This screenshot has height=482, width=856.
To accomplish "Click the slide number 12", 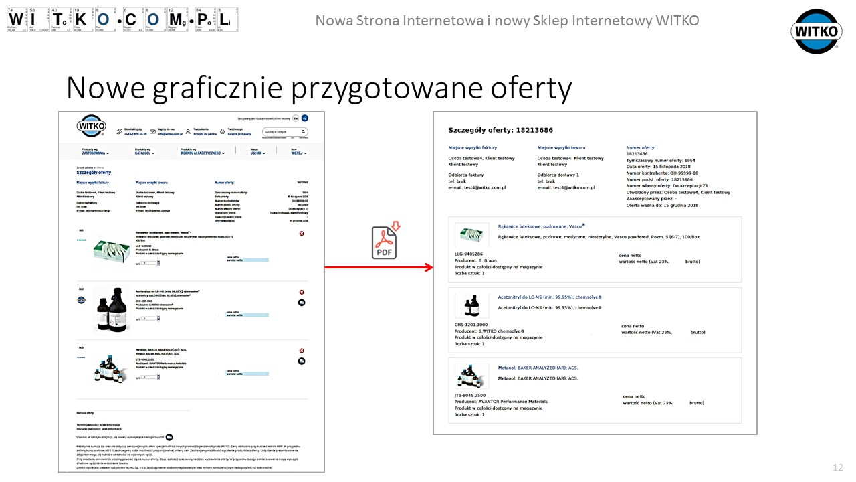I will click(x=838, y=467).
